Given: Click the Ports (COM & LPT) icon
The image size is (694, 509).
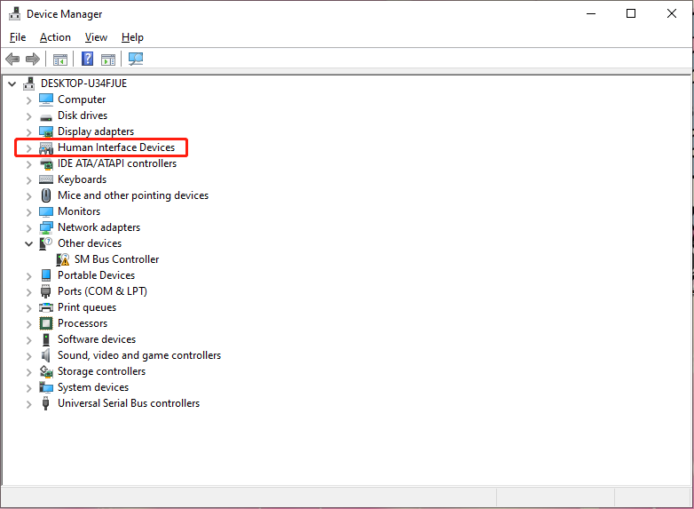Looking at the screenshot, I should (x=46, y=291).
